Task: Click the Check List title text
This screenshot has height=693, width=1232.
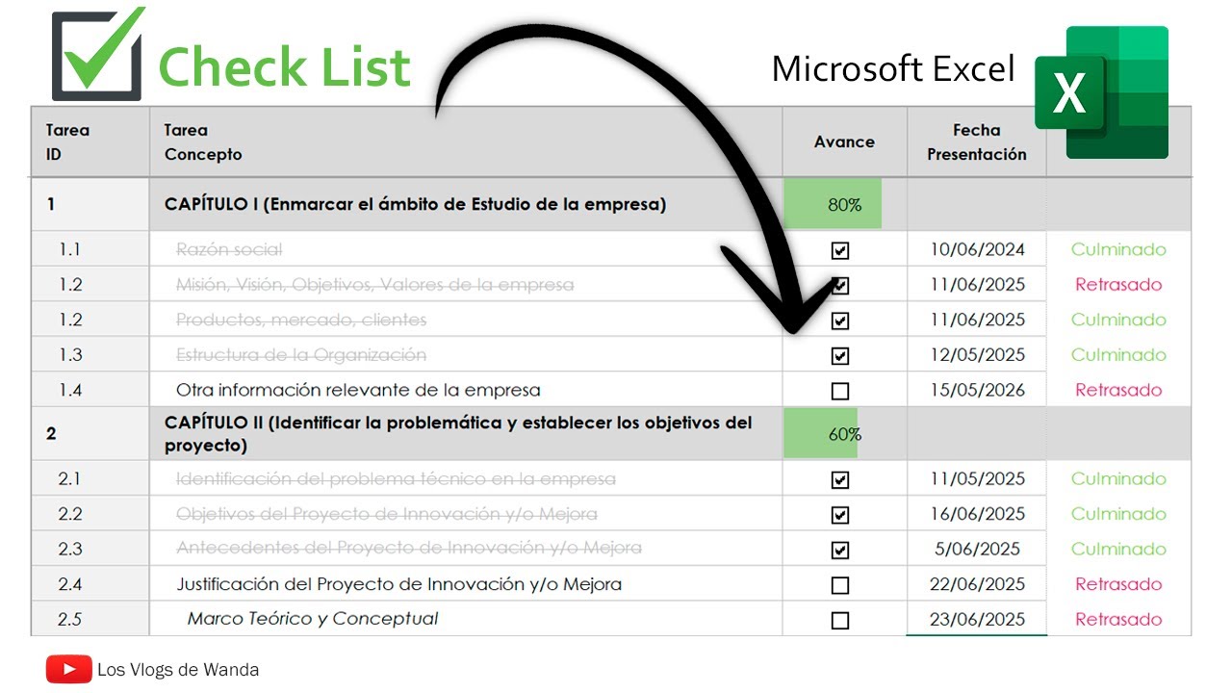Action: pos(284,67)
